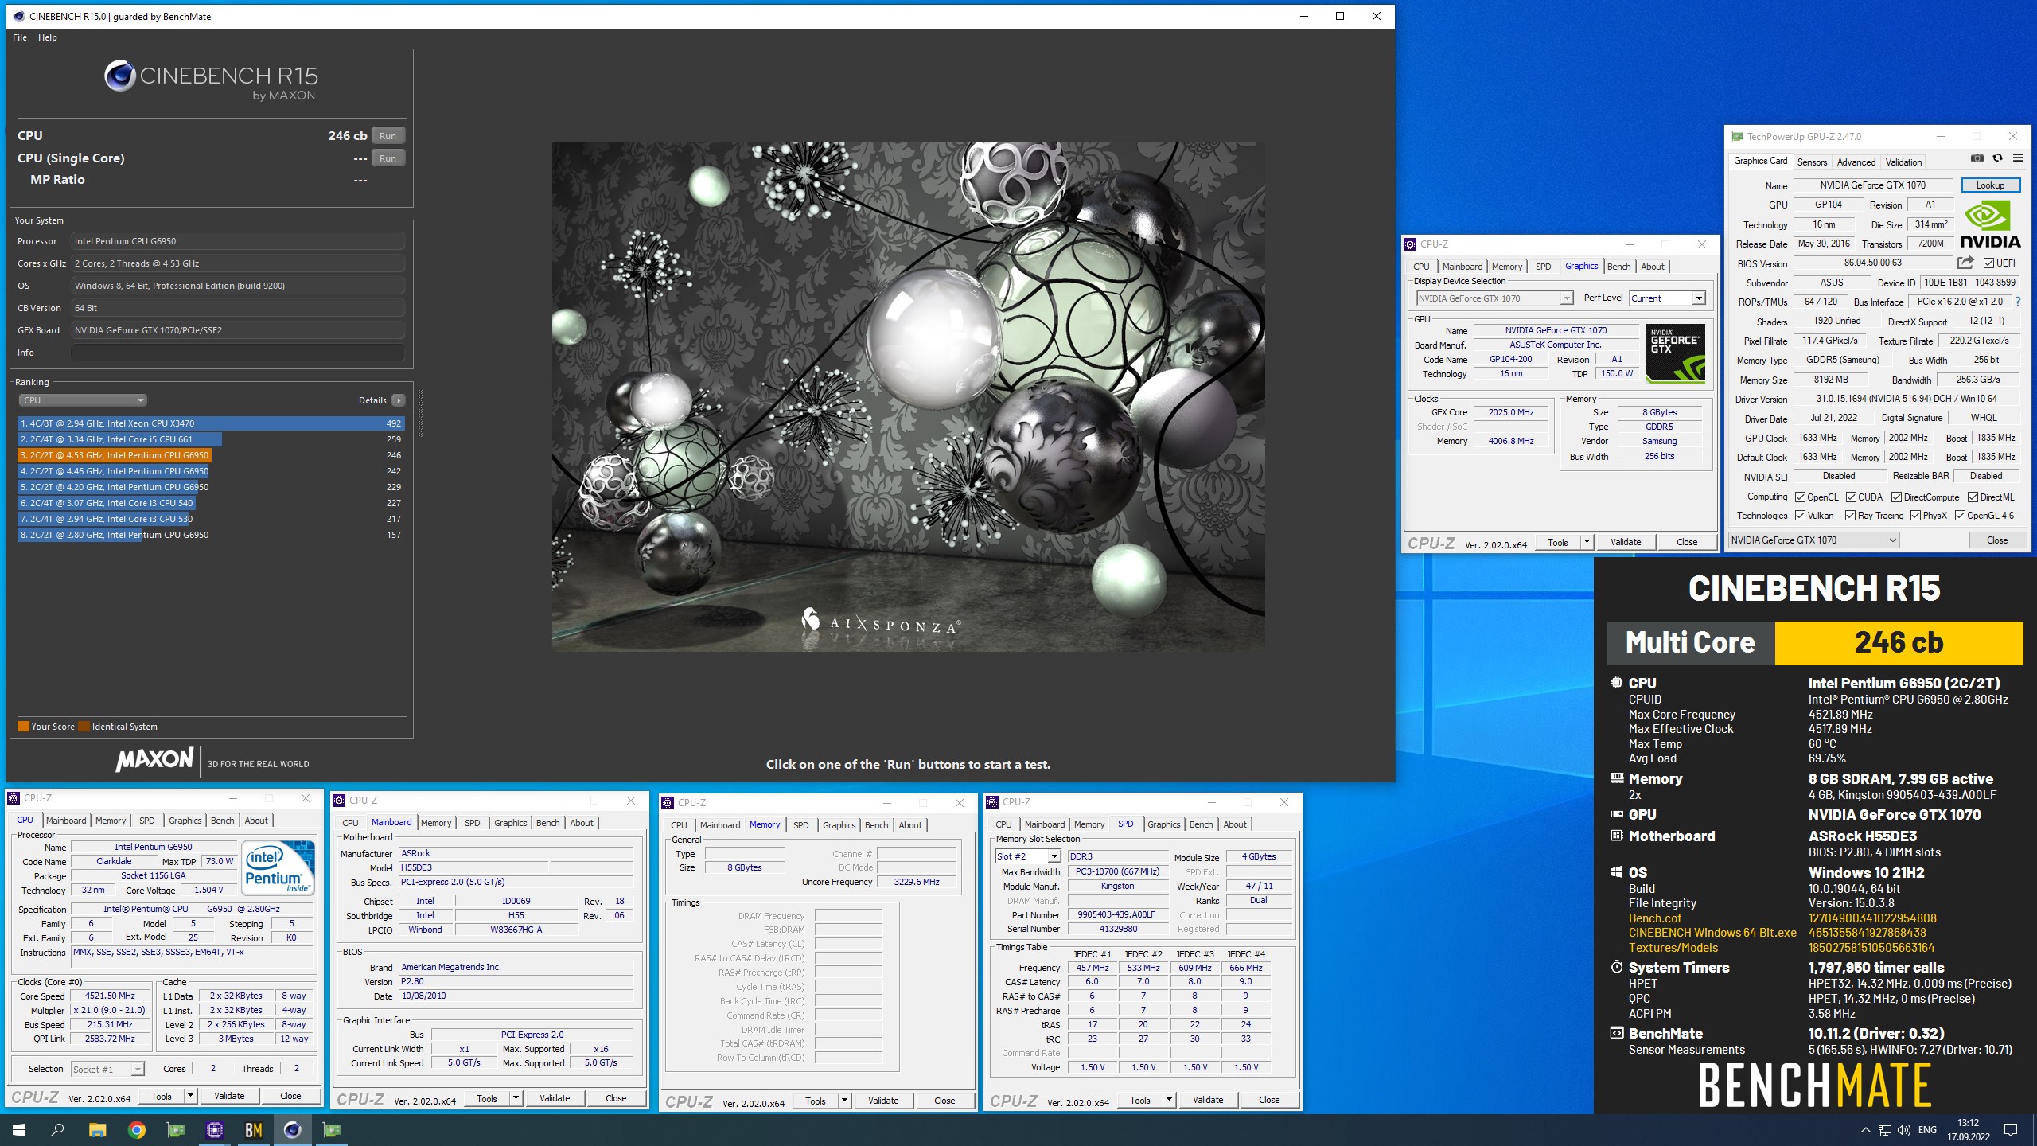
Task: Switch to Cinebench taskbar icon
Action: click(x=293, y=1129)
